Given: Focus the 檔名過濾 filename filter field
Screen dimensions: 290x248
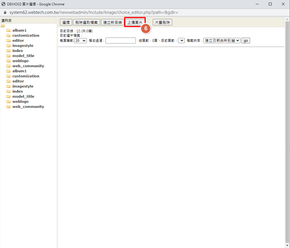Looking at the screenshot, I should click(x=121, y=41).
